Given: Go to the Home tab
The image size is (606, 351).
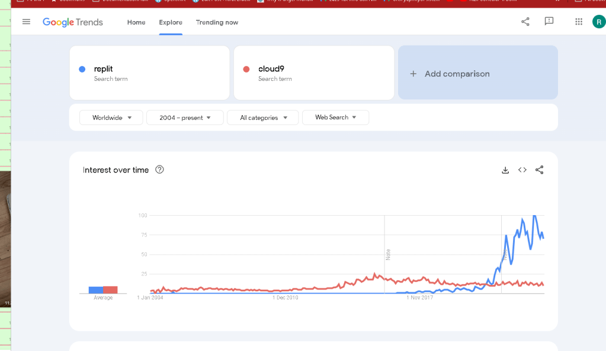Looking at the screenshot, I should click(136, 22).
